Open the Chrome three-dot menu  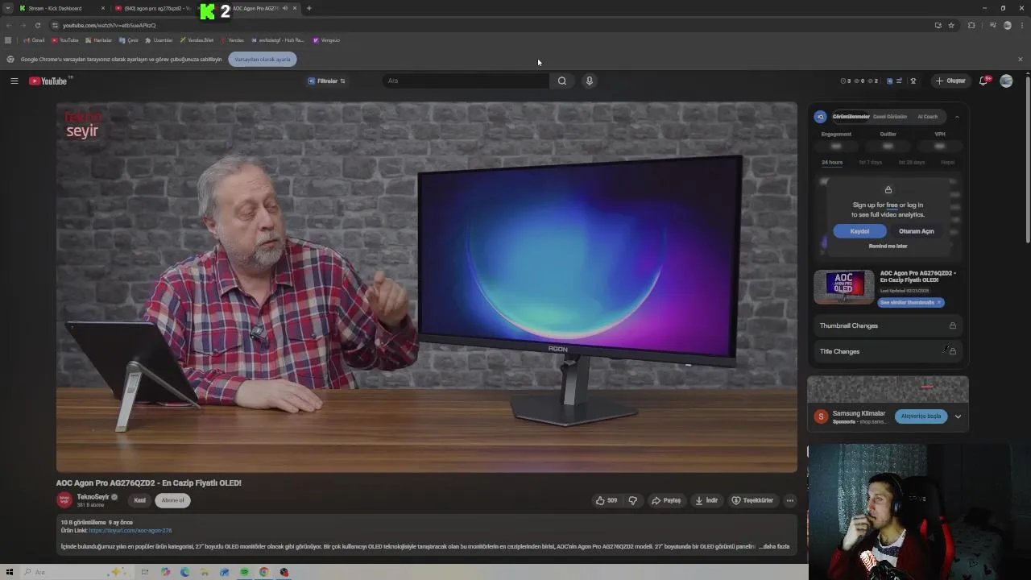tap(1021, 25)
